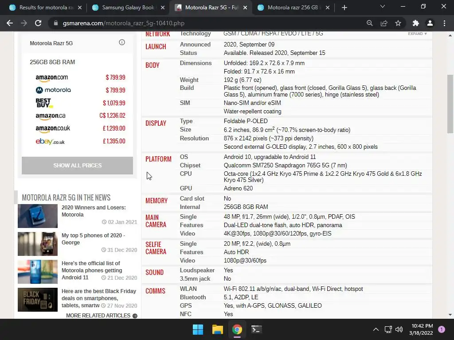The width and height of the screenshot is (454, 340).
Task: Click the network status tray icon
Action: (x=388, y=329)
